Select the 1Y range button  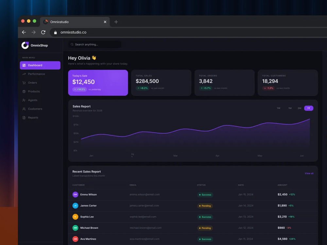click(309, 108)
